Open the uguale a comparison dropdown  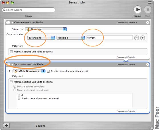[71, 38]
